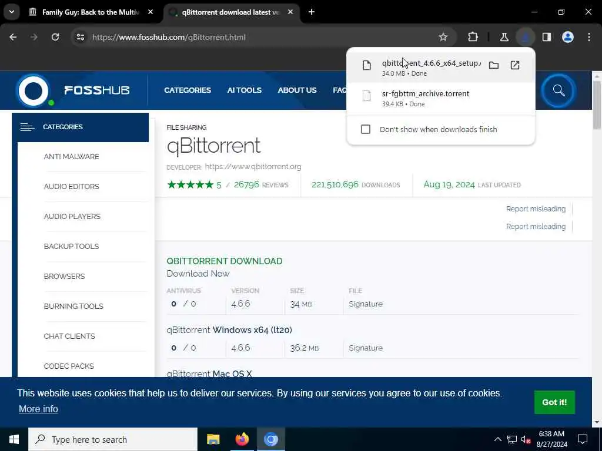This screenshot has height=451, width=602.
Task: Select CHAT CLIENTS category
Action: pyautogui.click(x=69, y=336)
